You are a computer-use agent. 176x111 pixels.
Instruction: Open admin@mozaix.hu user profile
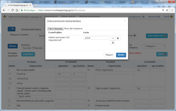(x=136, y=17)
